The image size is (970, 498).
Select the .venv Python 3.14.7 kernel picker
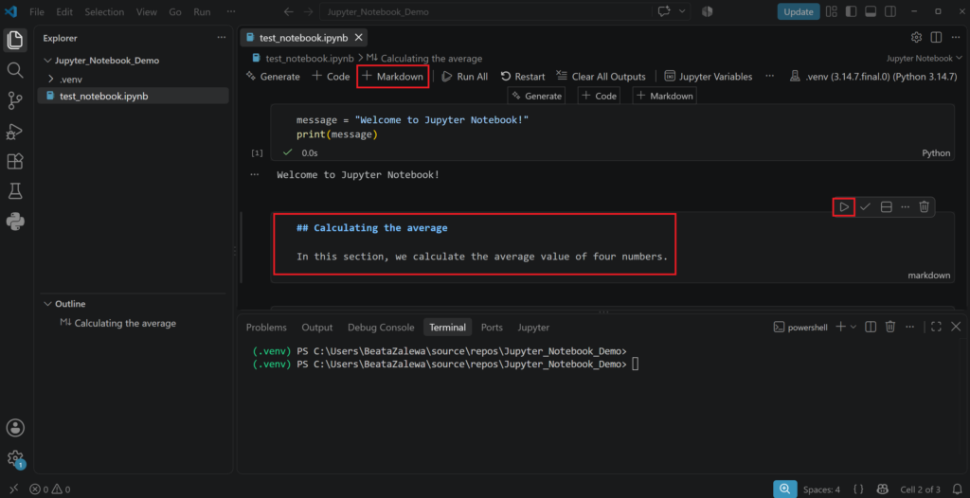874,77
